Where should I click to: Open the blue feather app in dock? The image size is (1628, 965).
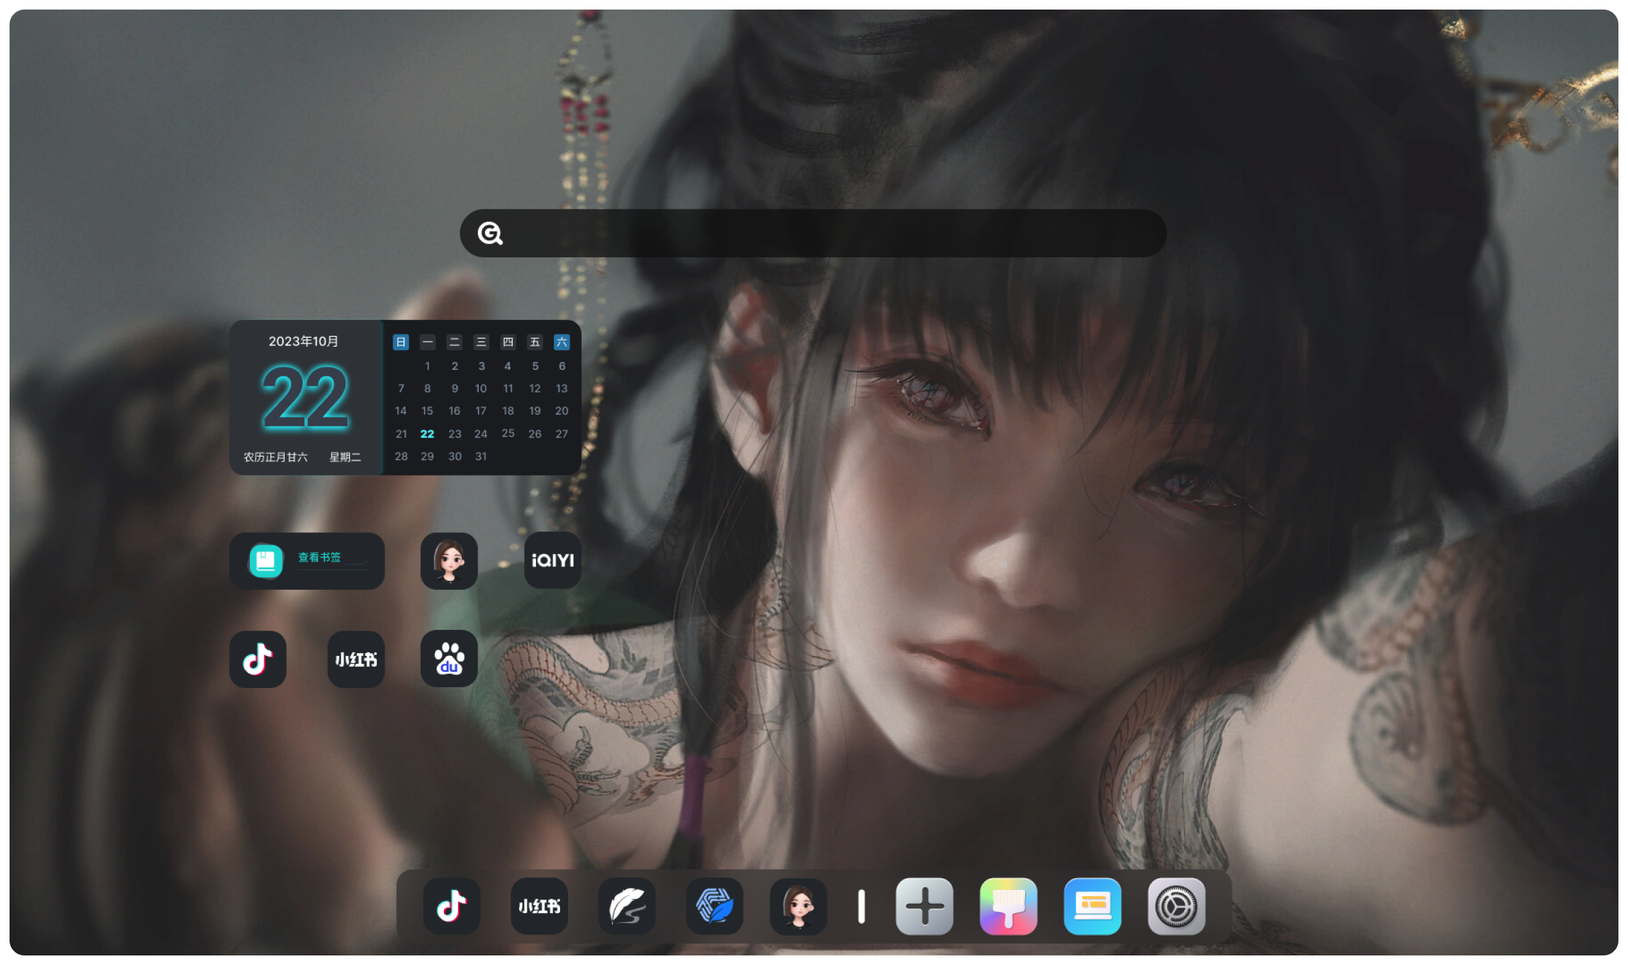(x=714, y=906)
